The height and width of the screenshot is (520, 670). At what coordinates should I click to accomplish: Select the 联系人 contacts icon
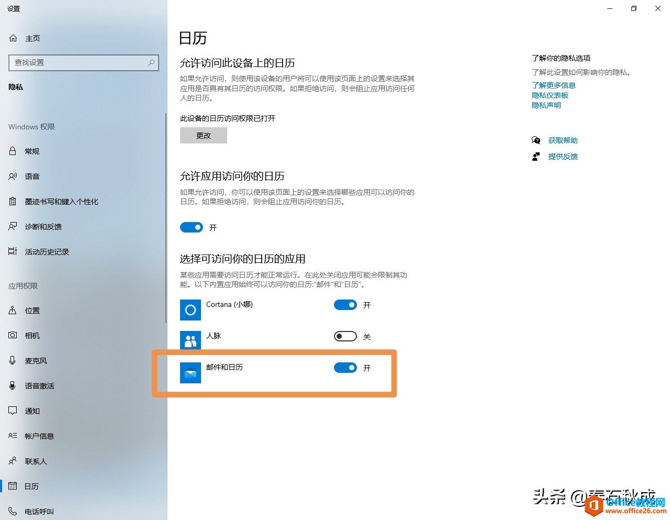pyautogui.click(x=13, y=461)
